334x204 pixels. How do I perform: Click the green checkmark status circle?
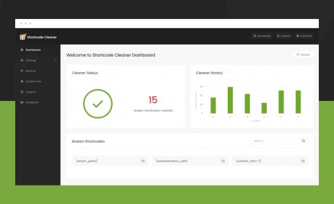pos(98,104)
